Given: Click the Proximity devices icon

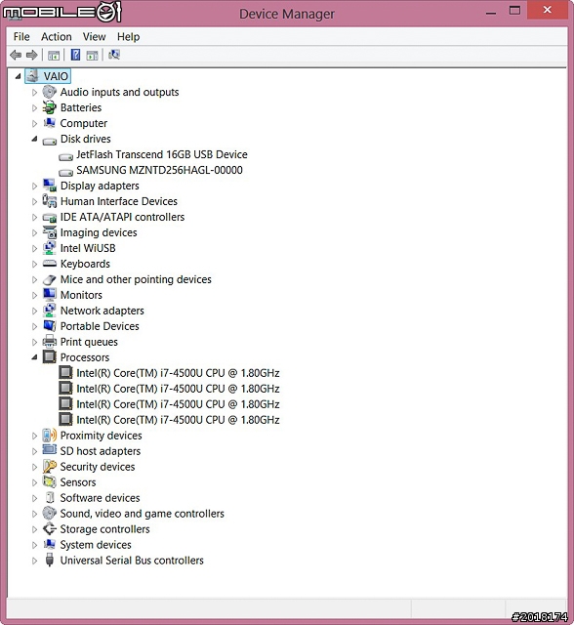Looking at the screenshot, I should coord(50,436).
